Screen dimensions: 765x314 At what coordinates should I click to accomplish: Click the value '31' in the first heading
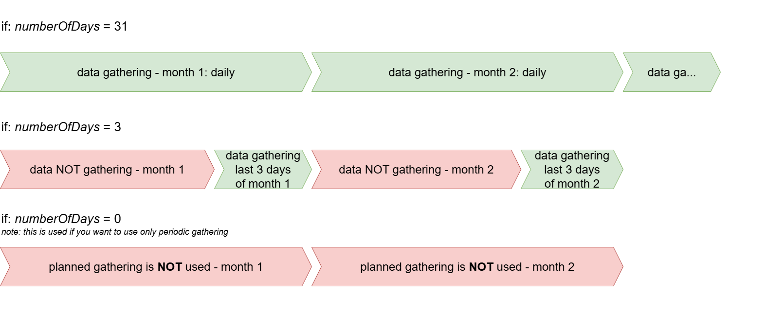tap(121, 26)
